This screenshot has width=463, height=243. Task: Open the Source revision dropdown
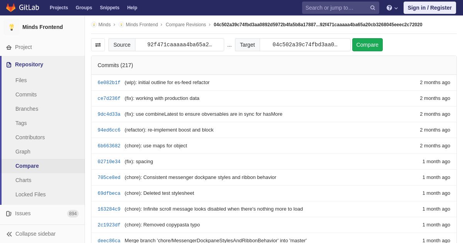(179, 45)
